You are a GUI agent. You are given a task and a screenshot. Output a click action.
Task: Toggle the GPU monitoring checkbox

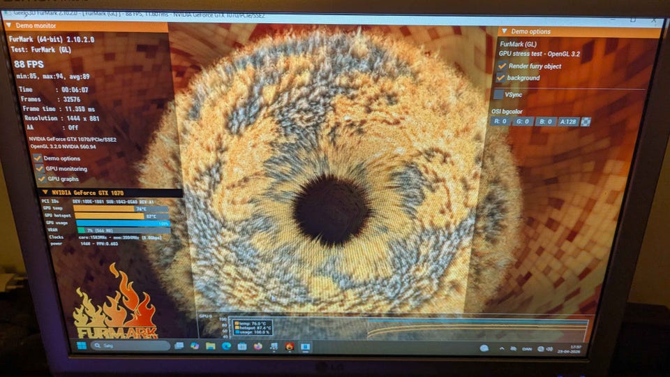pyautogui.click(x=40, y=168)
